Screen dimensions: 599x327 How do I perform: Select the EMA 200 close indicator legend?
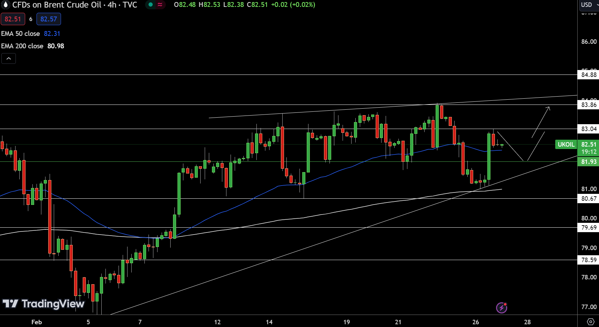22,46
